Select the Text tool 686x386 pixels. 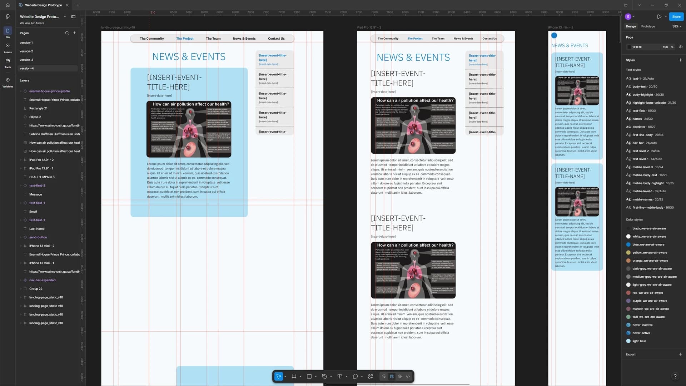click(339, 376)
